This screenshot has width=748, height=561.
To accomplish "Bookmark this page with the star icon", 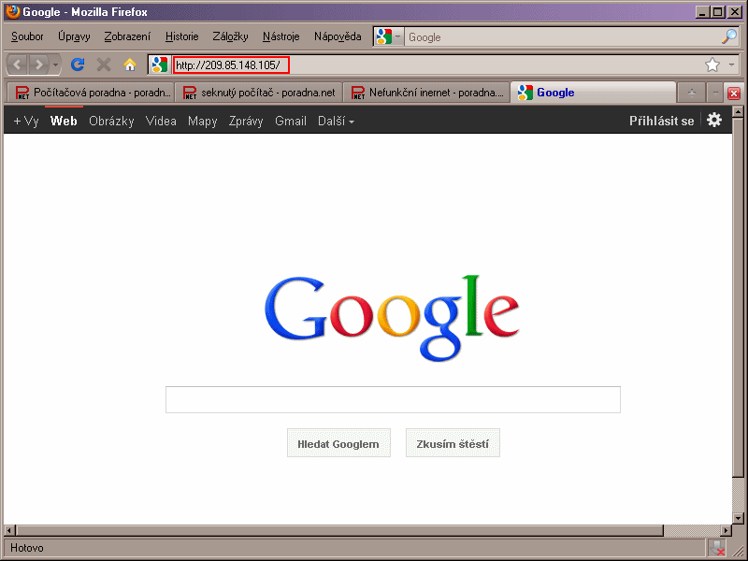I will tap(712, 65).
